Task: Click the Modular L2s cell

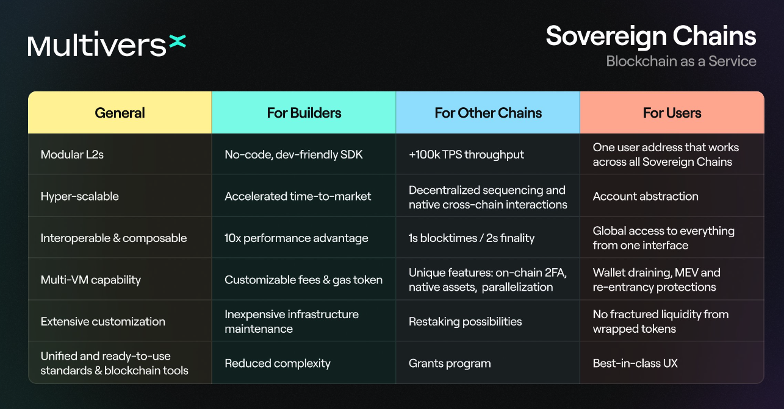Action: (x=72, y=155)
